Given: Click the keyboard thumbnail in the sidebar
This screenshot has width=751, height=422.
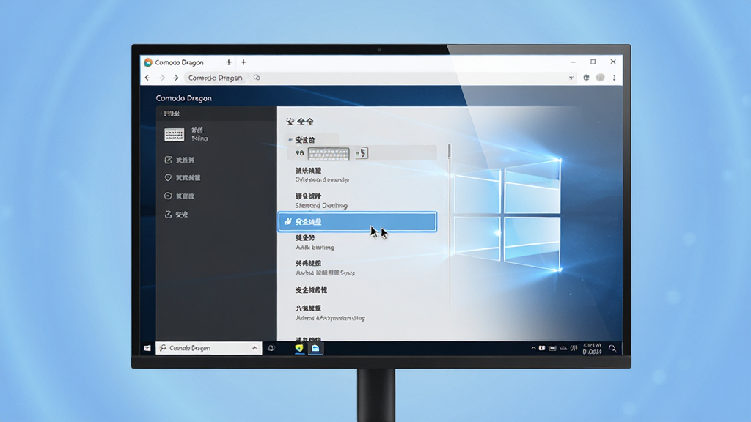Looking at the screenshot, I should (174, 135).
